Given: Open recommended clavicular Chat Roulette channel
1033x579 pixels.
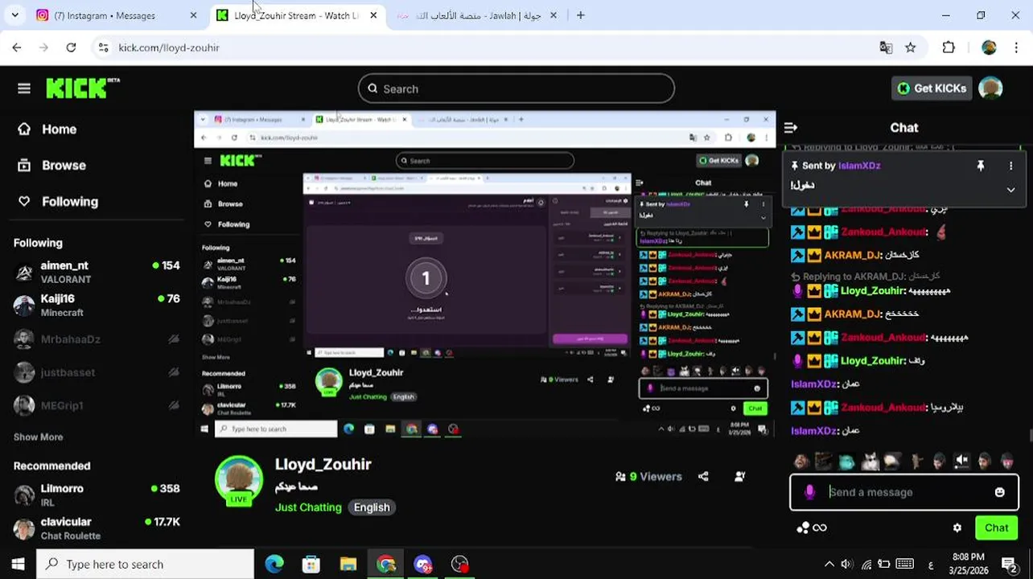Looking at the screenshot, I should pyautogui.click(x=97, y=528).
